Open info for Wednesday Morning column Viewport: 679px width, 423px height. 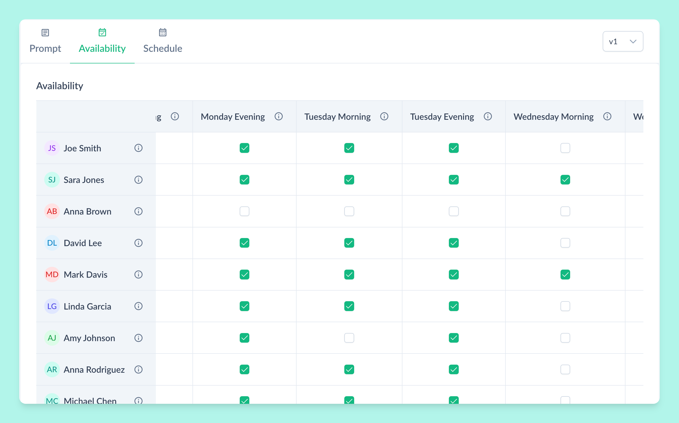[607, 116]
